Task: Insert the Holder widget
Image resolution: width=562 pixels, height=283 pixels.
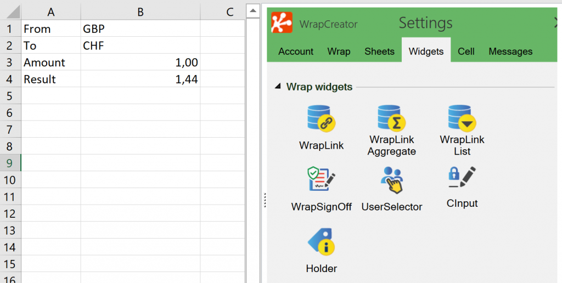Action: (x=322, y=251)
